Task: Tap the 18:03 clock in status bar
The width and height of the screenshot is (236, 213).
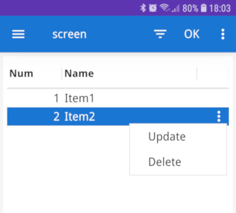Action: 220,8
